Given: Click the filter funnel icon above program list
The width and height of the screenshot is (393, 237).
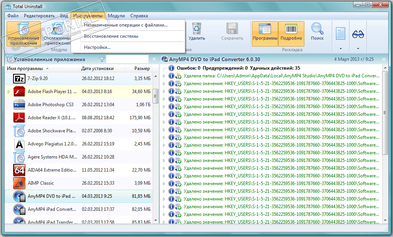Looking at the screenshot, I should [x=102, y=59].
